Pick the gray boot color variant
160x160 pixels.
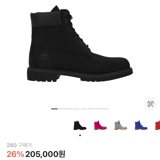(121, 125)
